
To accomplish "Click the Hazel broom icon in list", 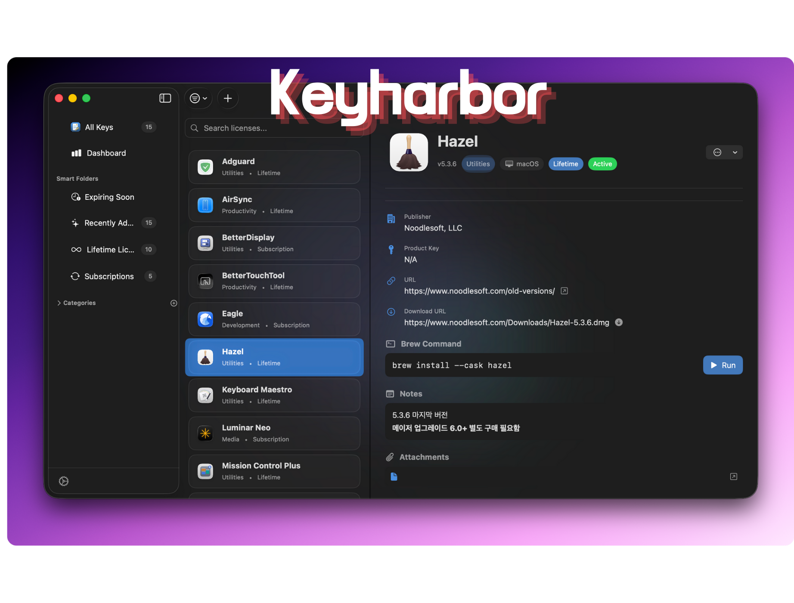I will coord(205,357).
